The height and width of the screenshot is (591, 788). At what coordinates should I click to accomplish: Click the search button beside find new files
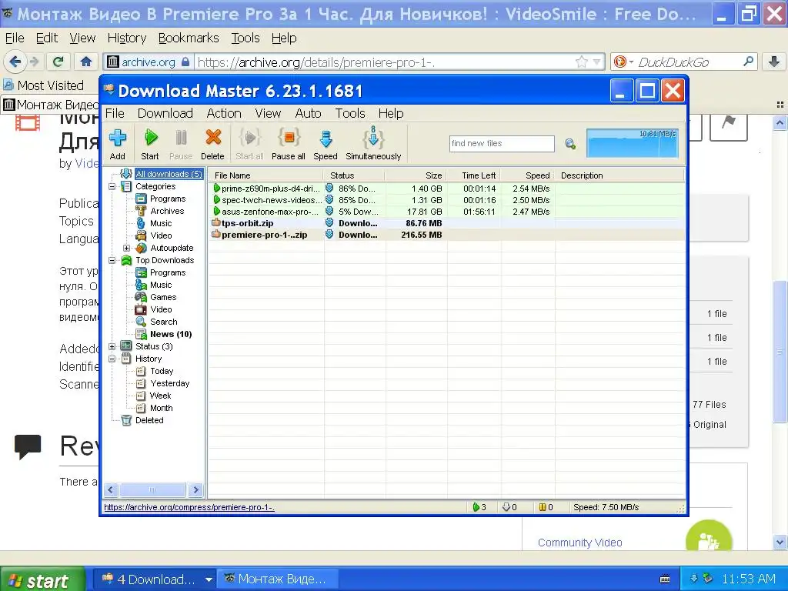[x=570, y=144]
